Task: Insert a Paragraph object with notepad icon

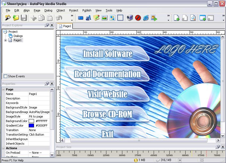Action: [x=97, y=18]
